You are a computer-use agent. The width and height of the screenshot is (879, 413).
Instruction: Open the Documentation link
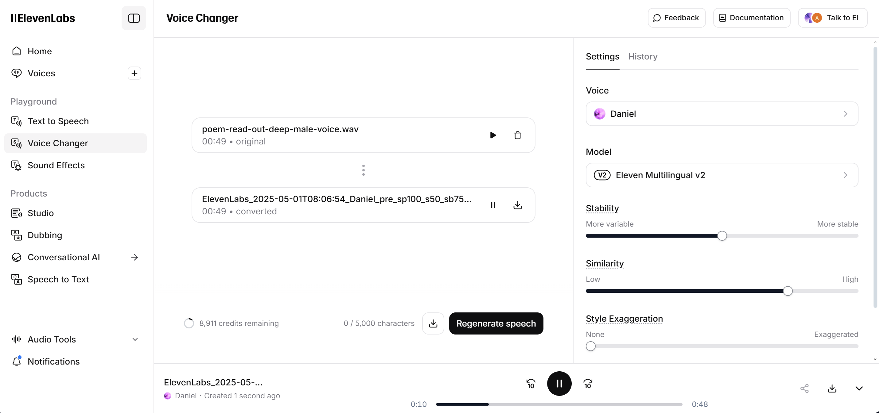(752, 18)
